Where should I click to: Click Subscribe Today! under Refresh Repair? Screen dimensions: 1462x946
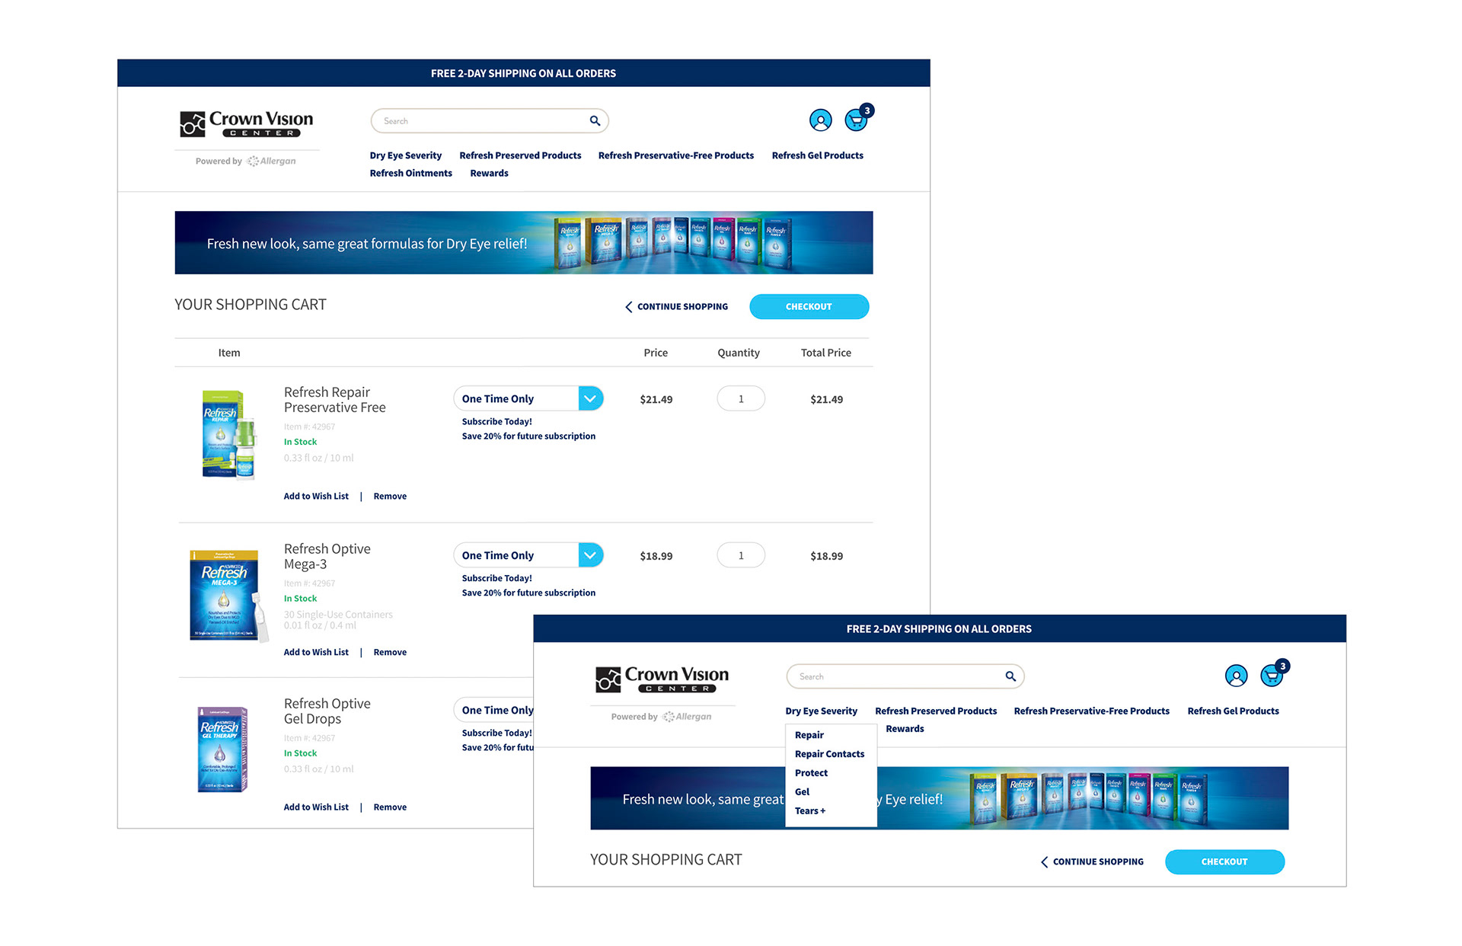(496, 422)
